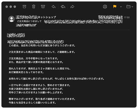Screen dimensions: 138x109
Task: Click the 17:50 received time
Action: [x=127, y=17]
